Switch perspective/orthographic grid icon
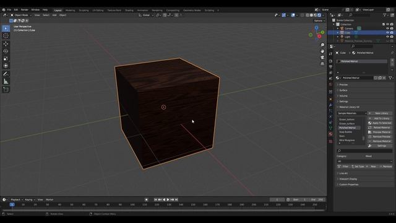Viewport: 396px width, 223px height. coord(322,64)
